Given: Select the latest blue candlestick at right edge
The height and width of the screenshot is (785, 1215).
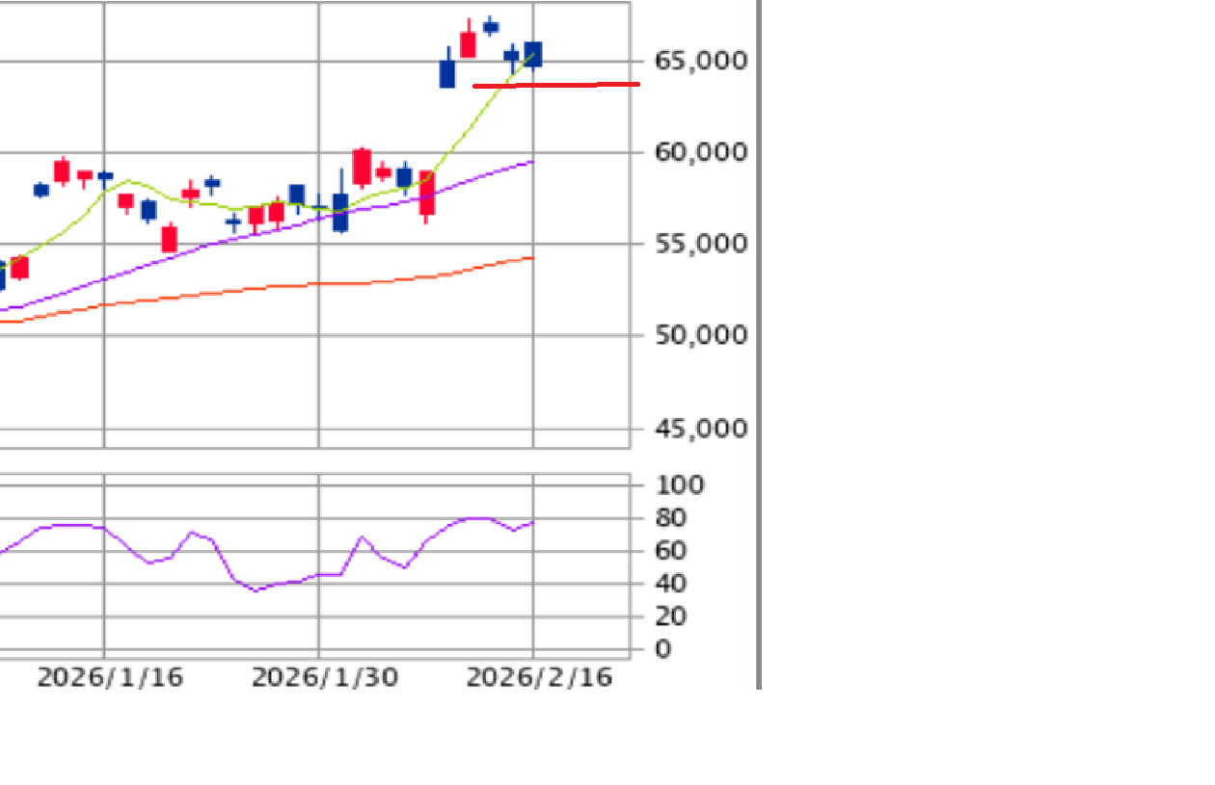Looking at the screenshot, I should point(533,54).
